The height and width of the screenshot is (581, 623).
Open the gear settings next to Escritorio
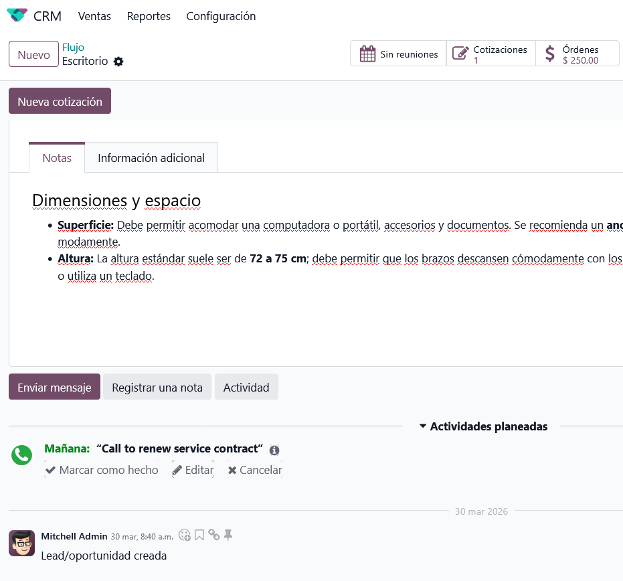(118, 62)
